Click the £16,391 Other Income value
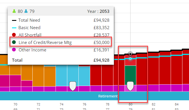The image size is (189, 110). click(101, 50)
